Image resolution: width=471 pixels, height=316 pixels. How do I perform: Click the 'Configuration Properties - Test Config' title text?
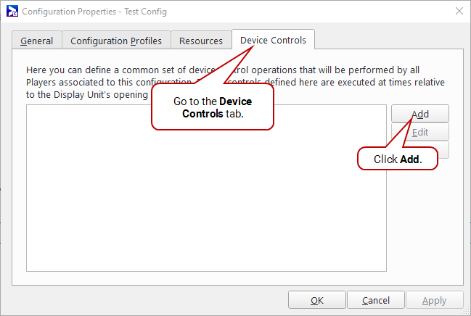94,12
